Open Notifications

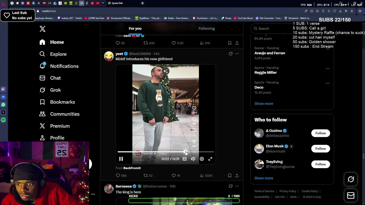[59, 66]
